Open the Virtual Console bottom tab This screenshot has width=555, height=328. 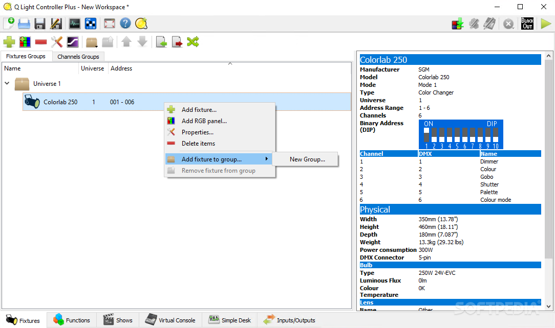pyautogui.click(x=170, y=320)
